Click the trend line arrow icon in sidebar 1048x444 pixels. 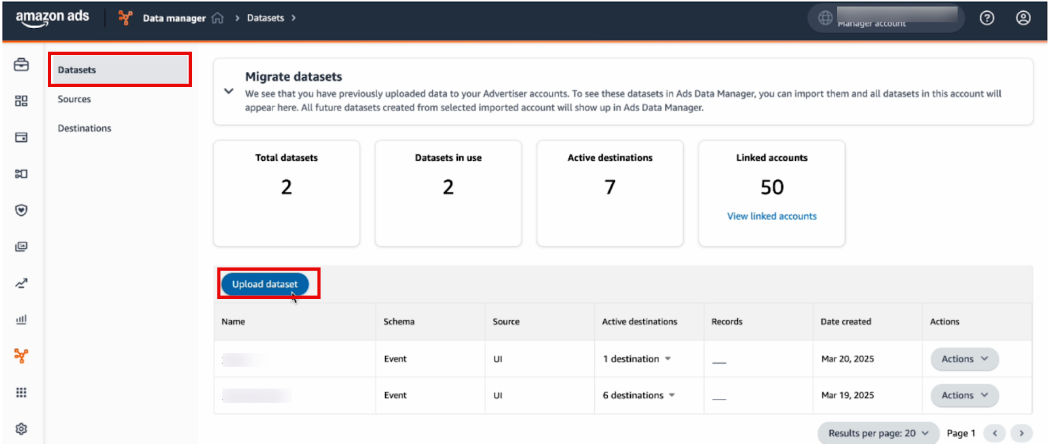(21, 283)
